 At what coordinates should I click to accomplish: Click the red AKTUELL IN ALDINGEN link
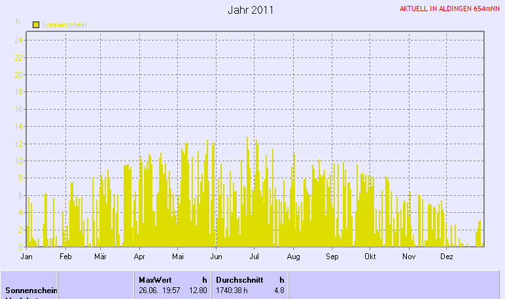pos(449,9)
